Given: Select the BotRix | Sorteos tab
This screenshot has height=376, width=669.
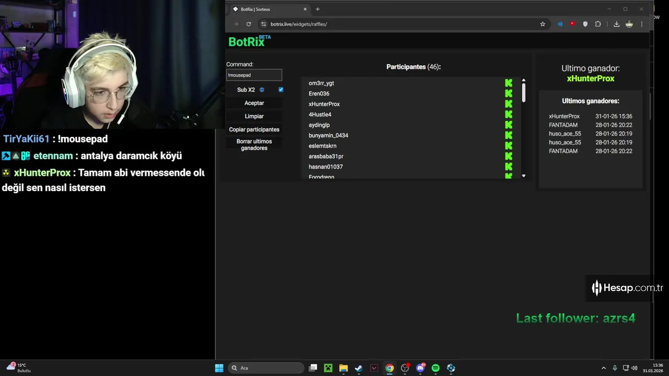Looking at the screenshot, I should point(269,9).
